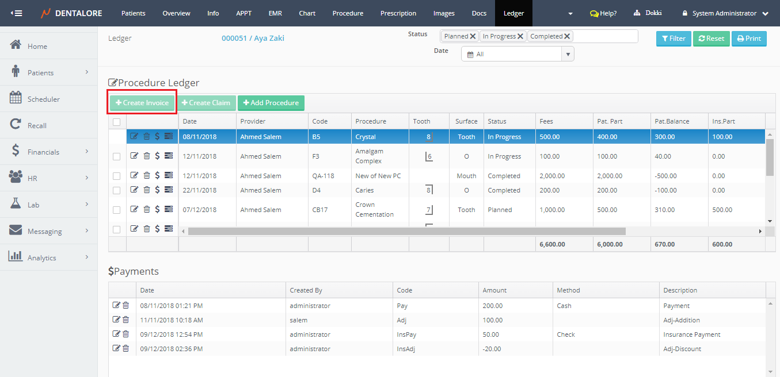Check the box for the Crown Cementation row
The image size is (780, 377).
click(x=117, y=209)
